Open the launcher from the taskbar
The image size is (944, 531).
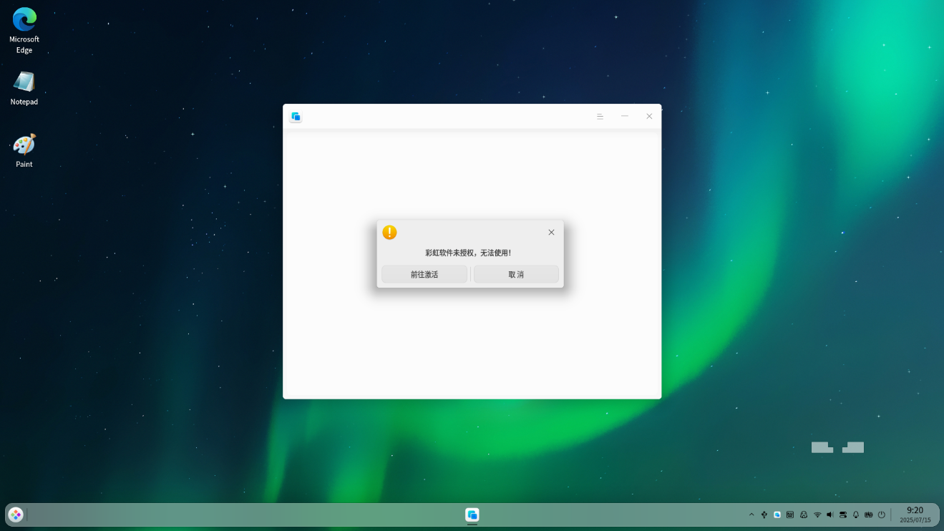(16, 515)
